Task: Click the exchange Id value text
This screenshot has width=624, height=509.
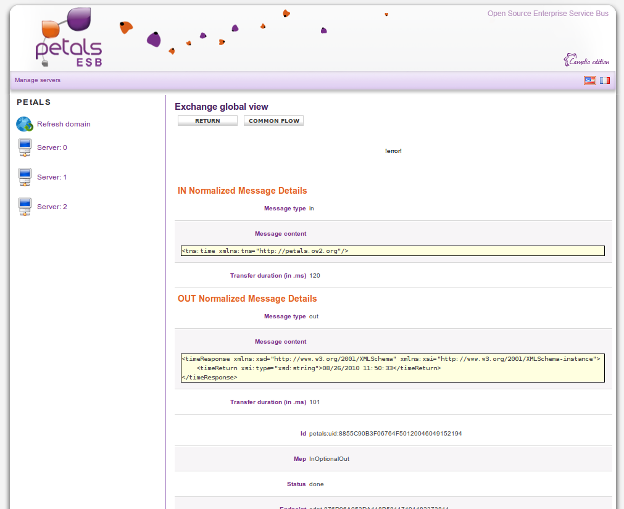Action: pyautogui.click(x=385, y=434)
